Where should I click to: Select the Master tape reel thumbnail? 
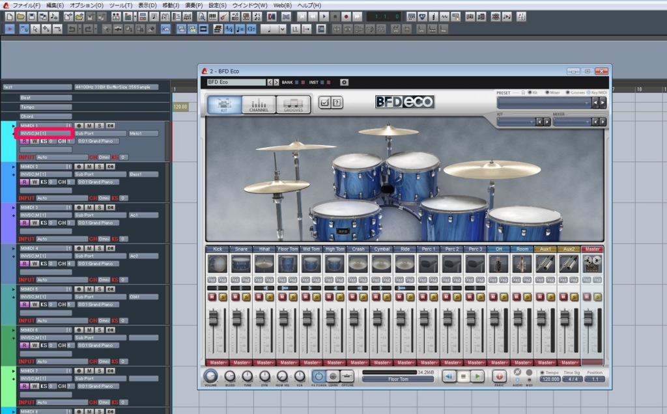point(592,264)
